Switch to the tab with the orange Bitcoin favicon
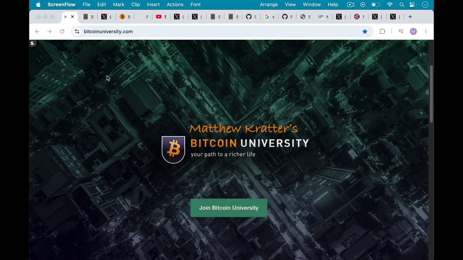463x260 pixels. [x=125, y=17]
